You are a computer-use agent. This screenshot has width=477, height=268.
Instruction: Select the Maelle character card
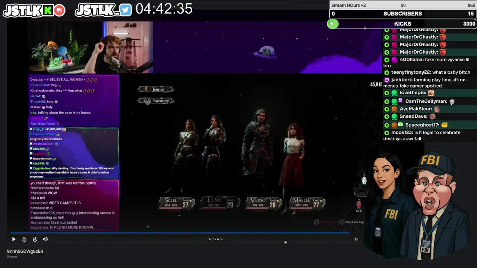(x=307, y=203)
